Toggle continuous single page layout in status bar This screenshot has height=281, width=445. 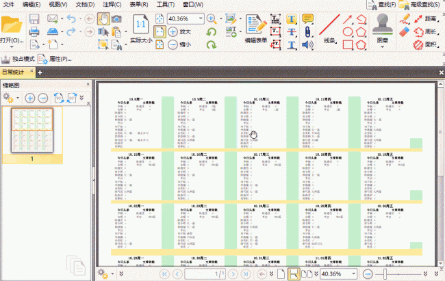click(294, 274)
